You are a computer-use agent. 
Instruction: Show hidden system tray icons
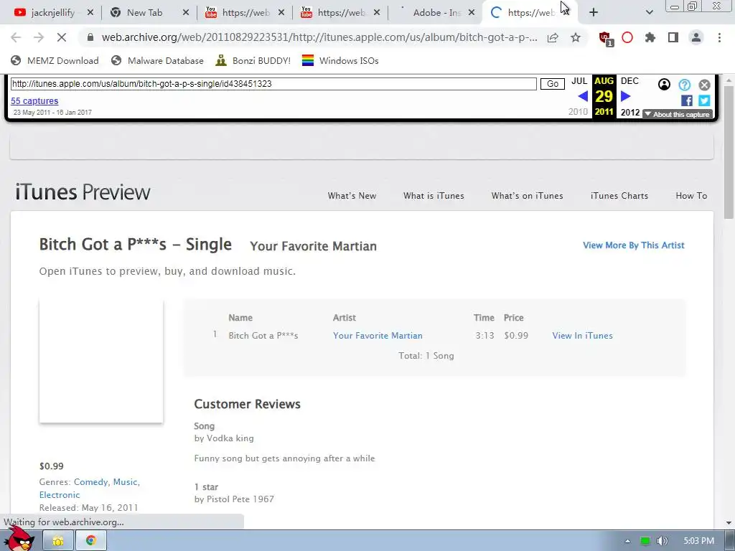[627, 541]
